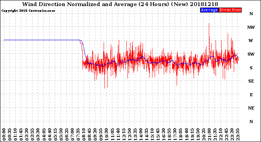Click the 08:10 time label
The width and height of the screenshot is (261, 142).
(x=84, y=134)
